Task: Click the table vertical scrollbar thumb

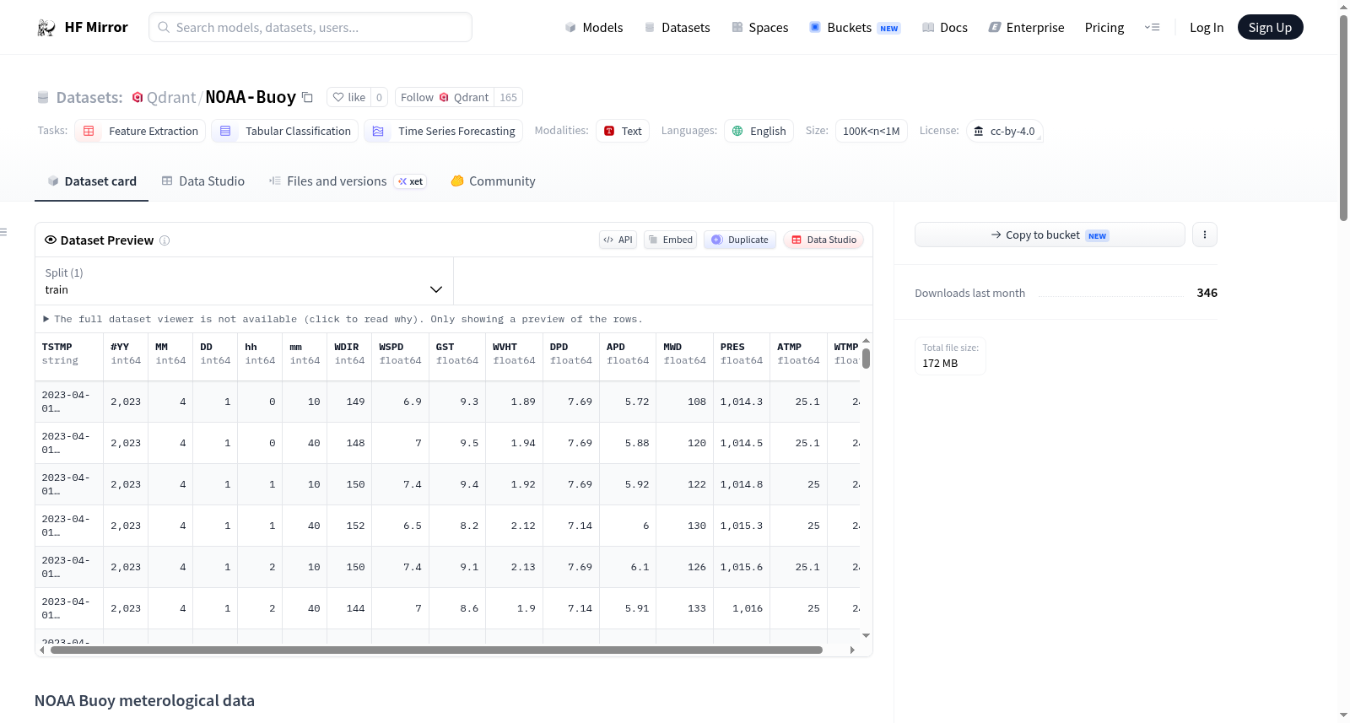Action: pos(866,358)
